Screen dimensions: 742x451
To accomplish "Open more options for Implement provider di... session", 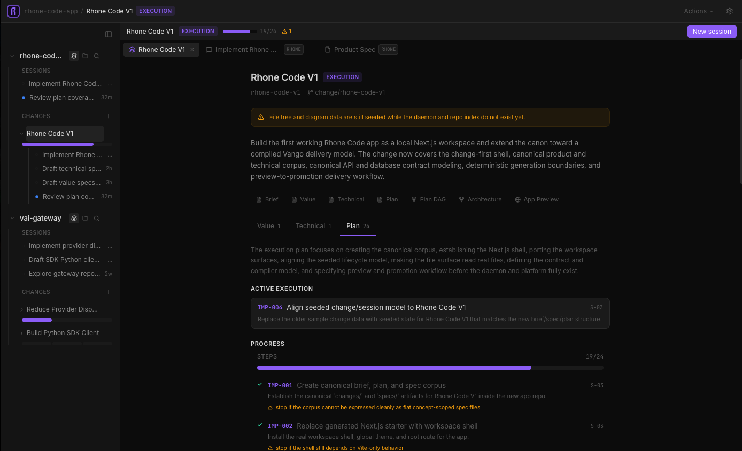I will pyautogui.click(x=110, y=246).
